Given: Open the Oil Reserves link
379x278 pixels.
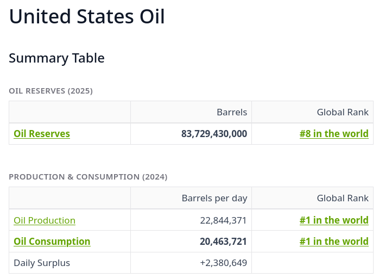Looking at the screenshot, I should coord(42,134).
